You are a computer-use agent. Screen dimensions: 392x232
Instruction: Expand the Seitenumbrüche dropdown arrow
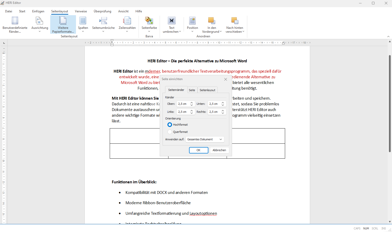[103, 31]
